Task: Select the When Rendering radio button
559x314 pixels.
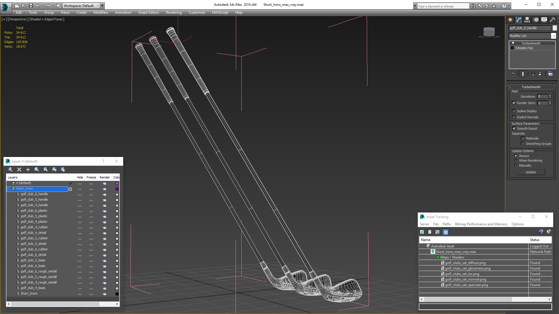Action: tap(516, 160)
